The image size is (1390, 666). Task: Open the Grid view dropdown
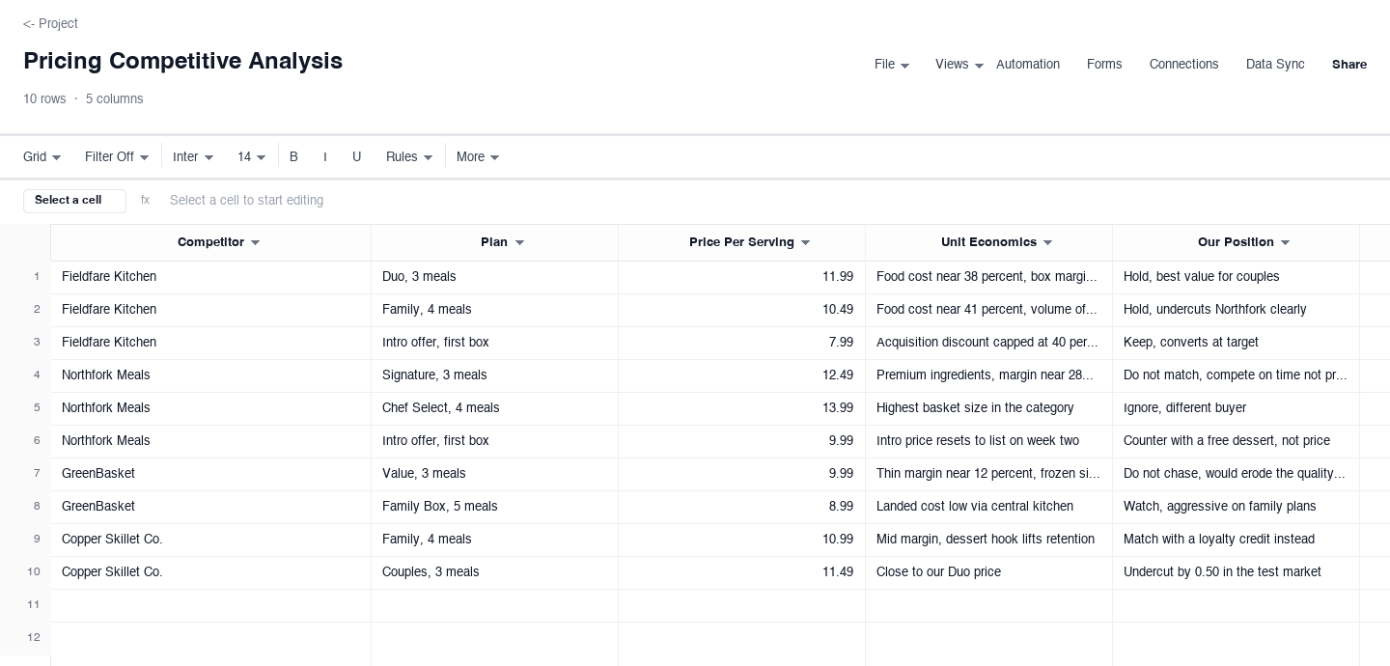coord(42,156)
